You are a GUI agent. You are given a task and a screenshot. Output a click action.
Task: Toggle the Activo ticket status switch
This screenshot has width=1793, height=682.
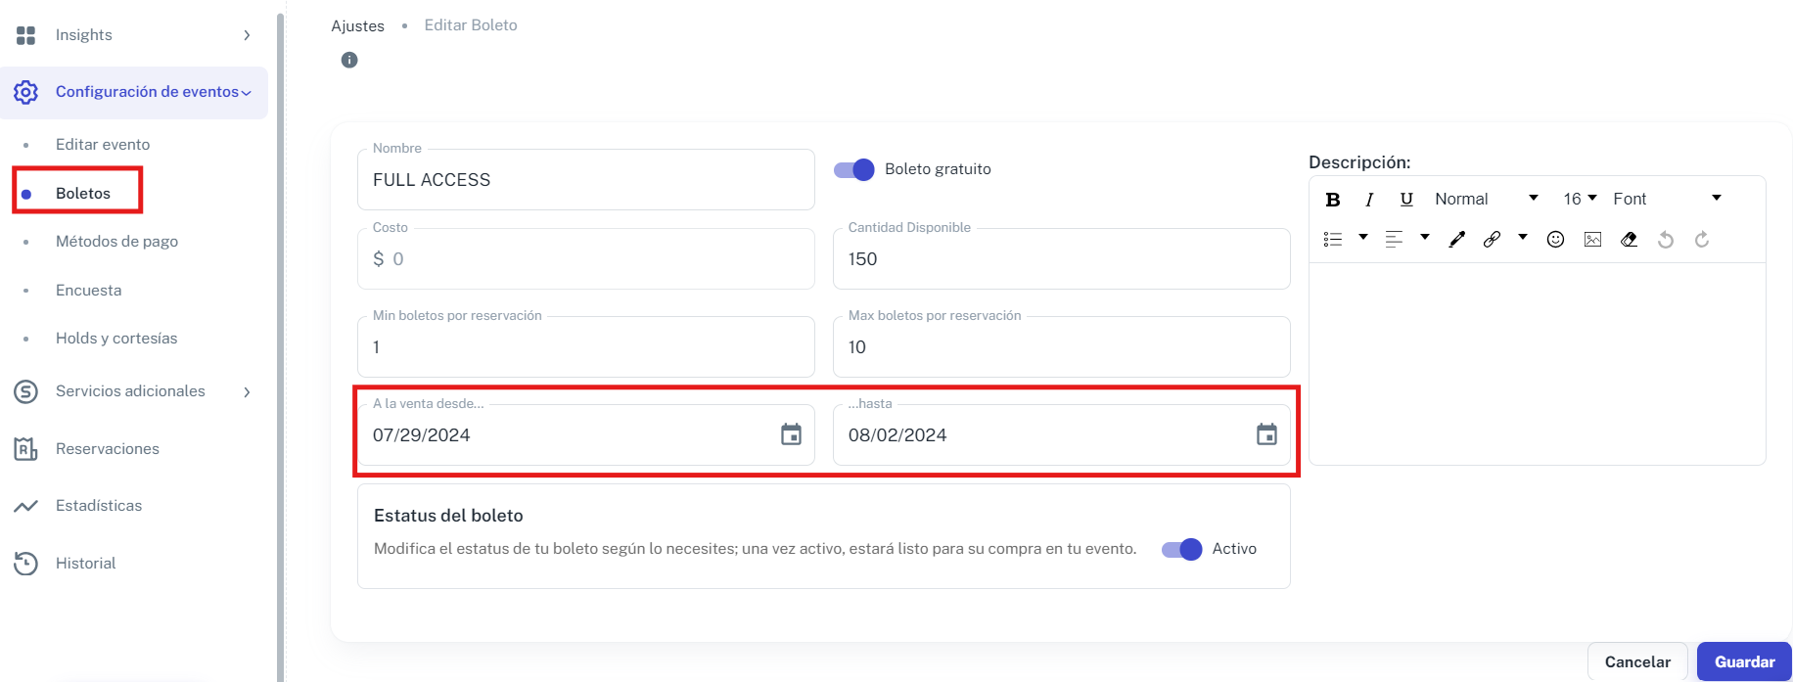(1182, 550)
